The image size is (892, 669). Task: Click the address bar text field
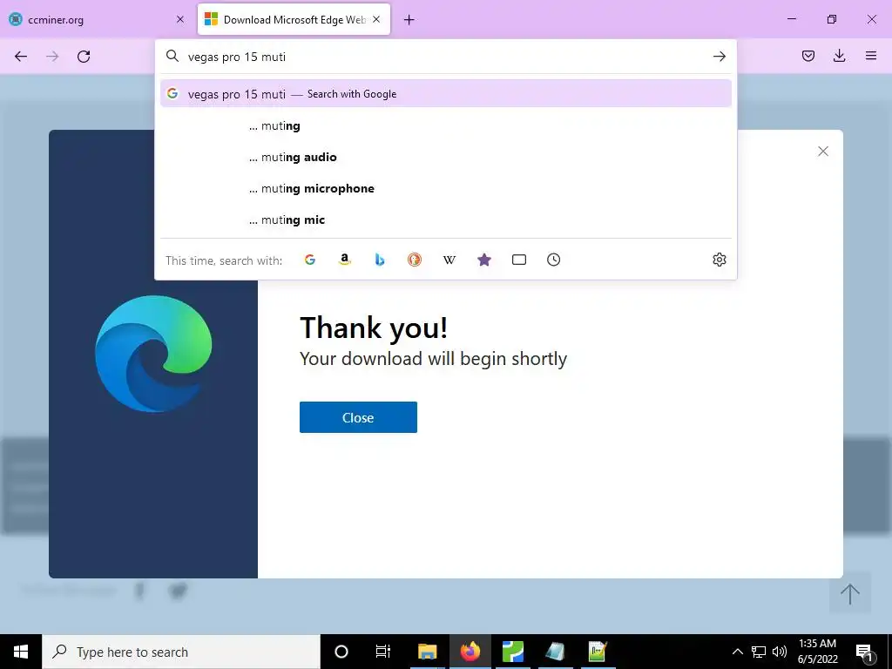[447, 57]
